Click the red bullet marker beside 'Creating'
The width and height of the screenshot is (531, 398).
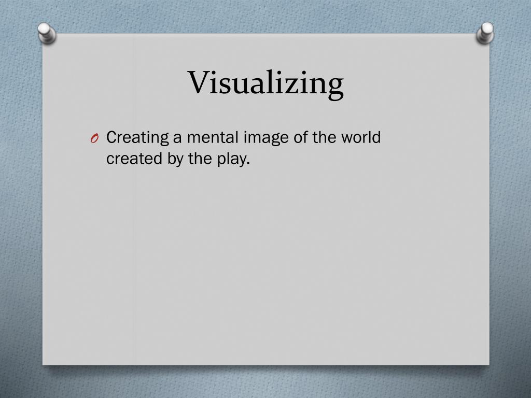[94, 138]
